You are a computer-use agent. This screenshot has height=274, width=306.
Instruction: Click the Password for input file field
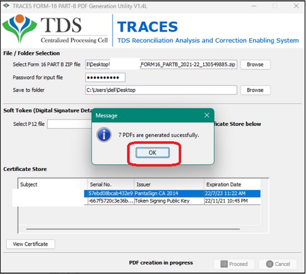coord(105,78)
